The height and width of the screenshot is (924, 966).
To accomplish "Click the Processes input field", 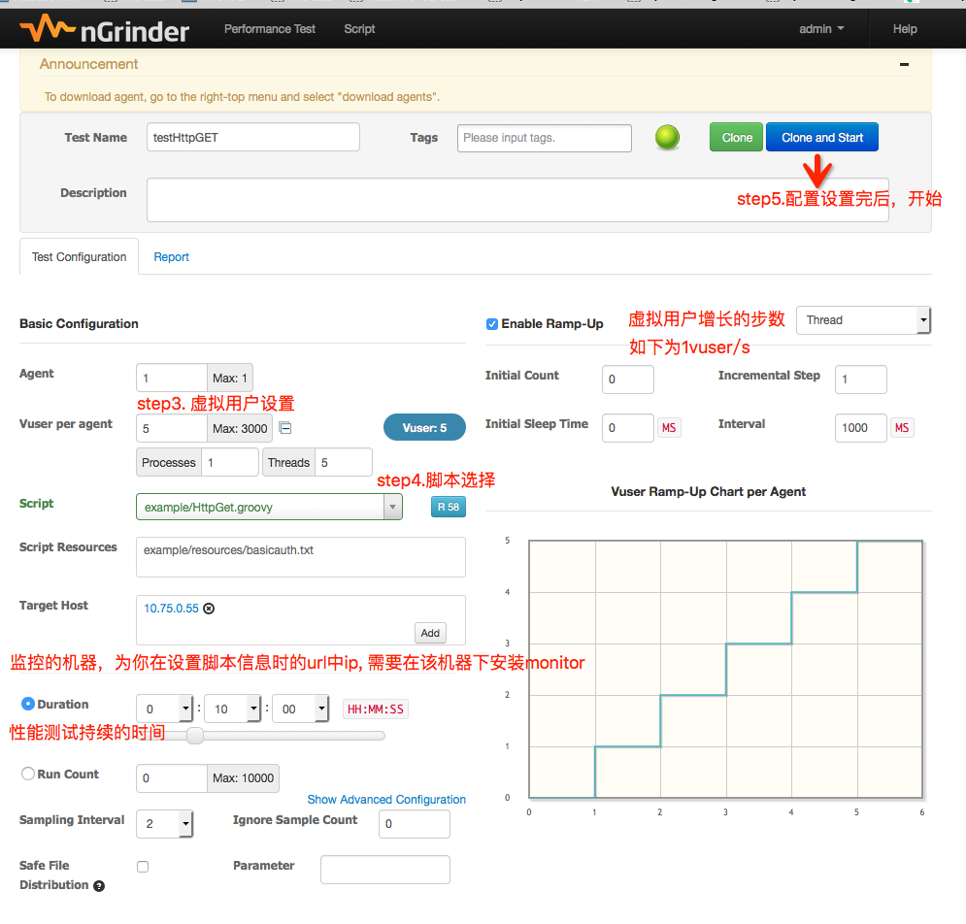I will tap(230, 462).
